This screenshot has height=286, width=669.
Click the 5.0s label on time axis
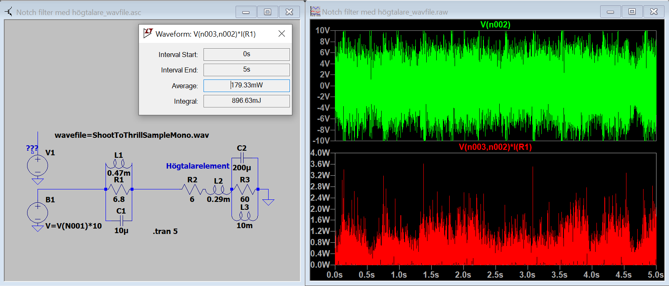(x=656, y=275)
